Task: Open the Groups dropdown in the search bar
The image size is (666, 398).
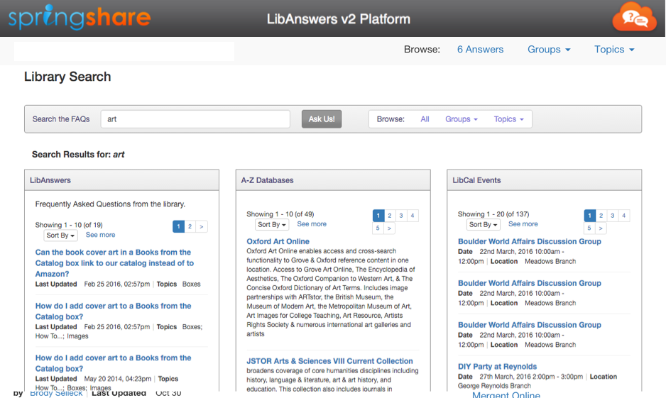Action: point(462,119)
